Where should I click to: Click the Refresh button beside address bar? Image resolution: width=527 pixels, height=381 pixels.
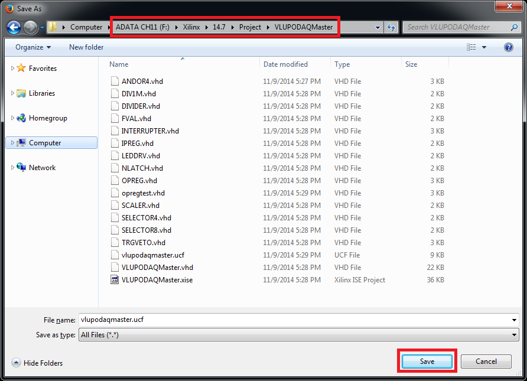click(x=391, y=27)
